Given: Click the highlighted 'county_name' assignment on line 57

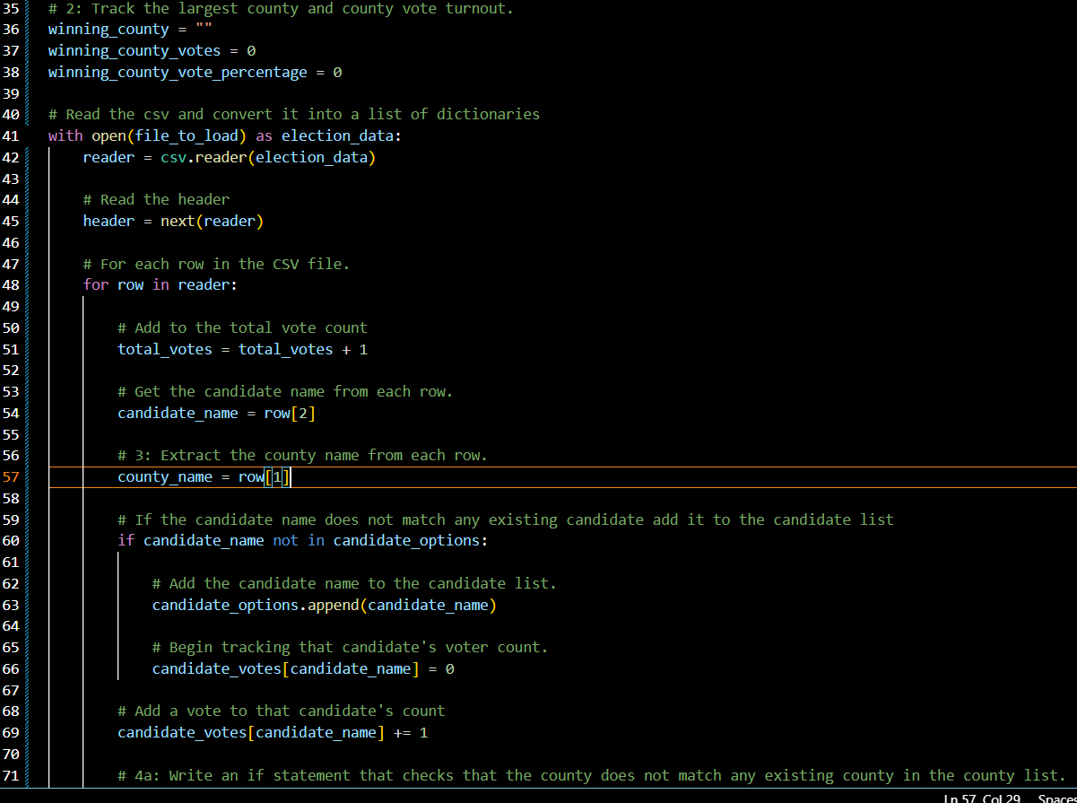Looking at the screenshot, I should click(165, 476).
